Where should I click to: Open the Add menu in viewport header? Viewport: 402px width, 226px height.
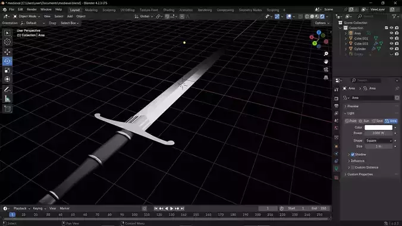(70, 17)
